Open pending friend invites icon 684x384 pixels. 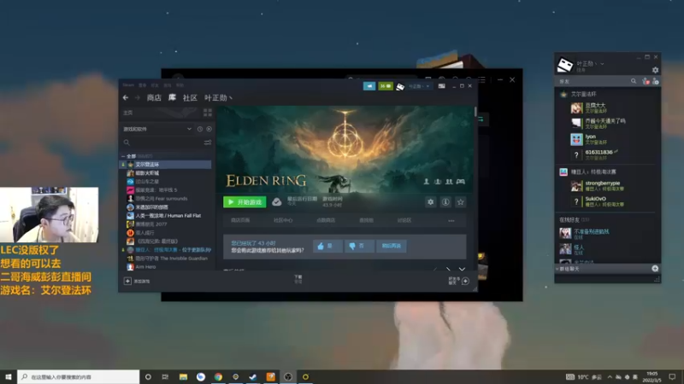(646, 81)
